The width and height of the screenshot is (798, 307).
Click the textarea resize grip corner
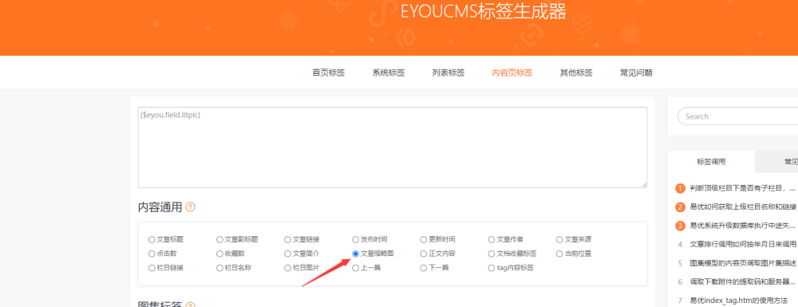pyautogui.click(x=644, y=185)
